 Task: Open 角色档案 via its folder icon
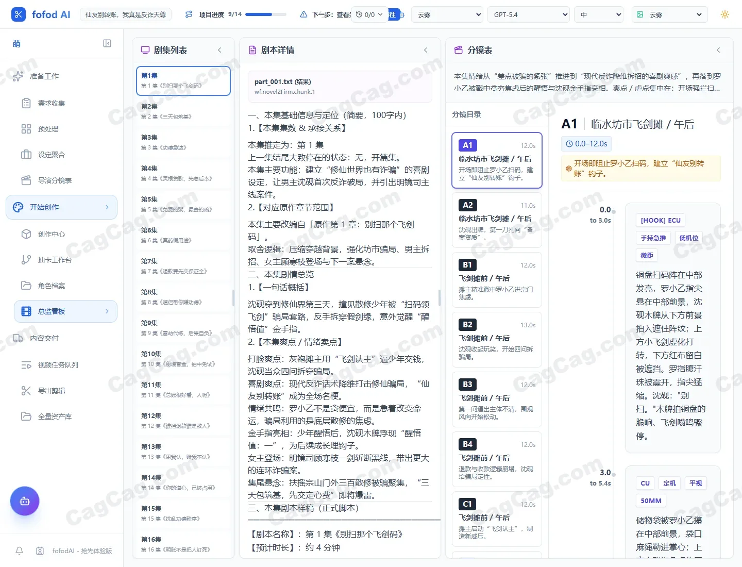click(26, 286)
